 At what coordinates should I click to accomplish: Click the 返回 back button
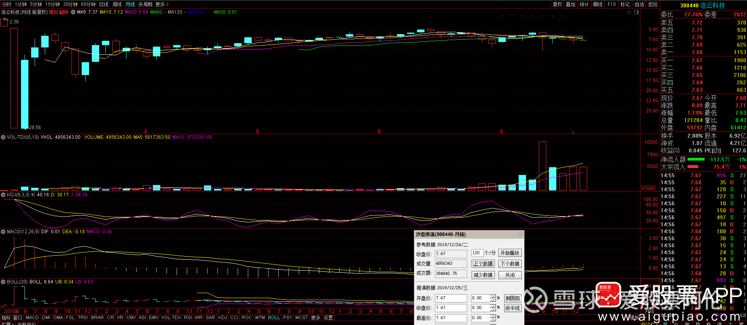click(653, 4)
